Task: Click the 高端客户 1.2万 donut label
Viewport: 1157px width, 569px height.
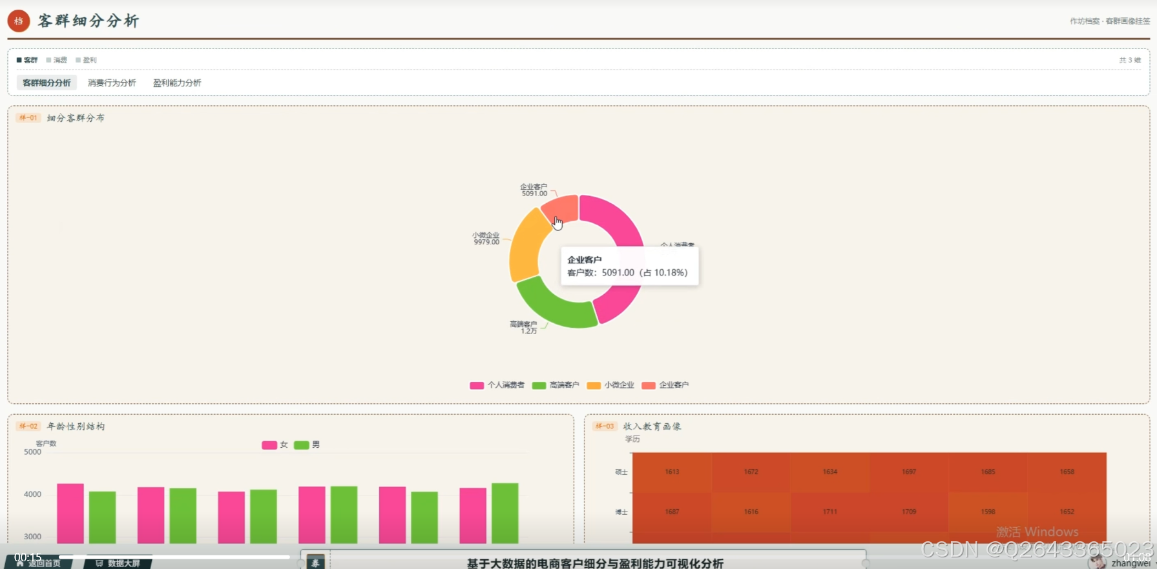Action: click(x=523, y=327)
